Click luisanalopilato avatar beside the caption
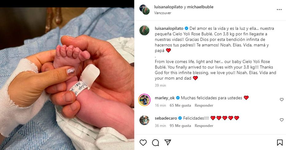Viewport: 286px width, 150px height. tap(144, 30)
